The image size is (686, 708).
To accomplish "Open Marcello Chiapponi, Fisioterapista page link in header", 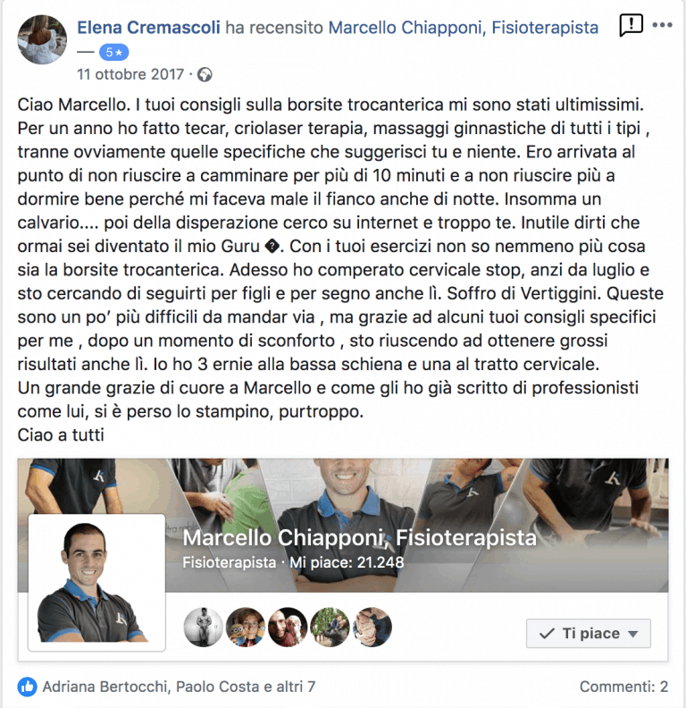I will pyautogui.click(x=464, y=28).
